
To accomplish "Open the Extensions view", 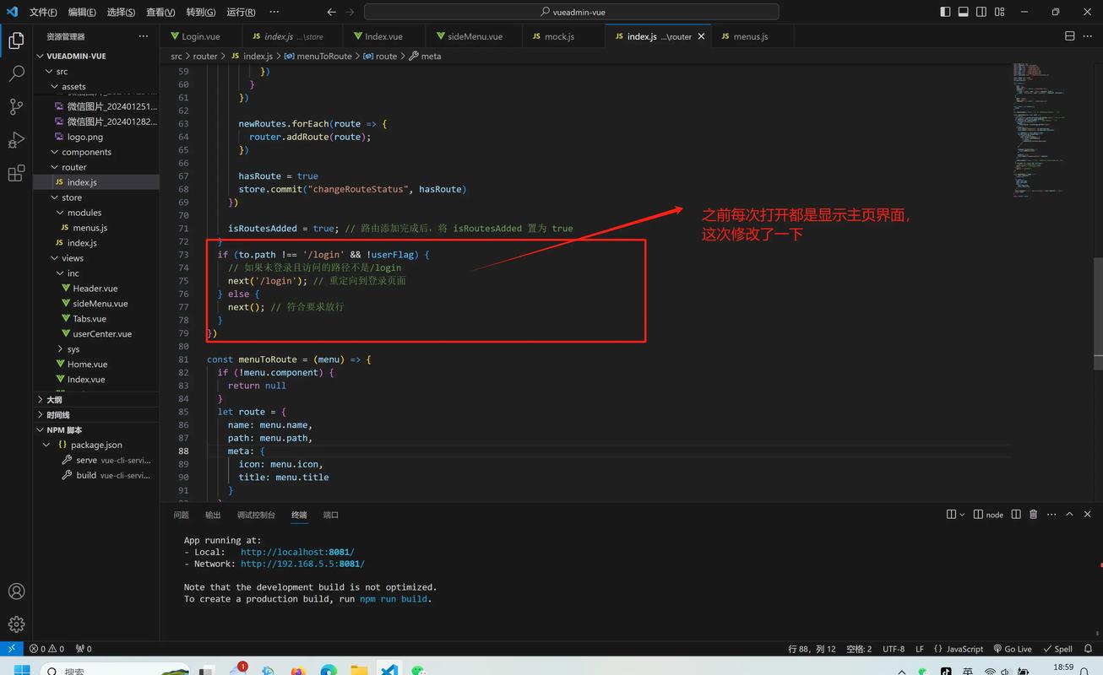I will point(17,172).
